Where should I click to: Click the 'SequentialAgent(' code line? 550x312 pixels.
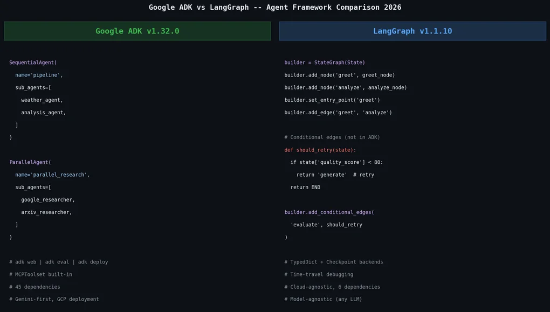(x=33, y=63)
